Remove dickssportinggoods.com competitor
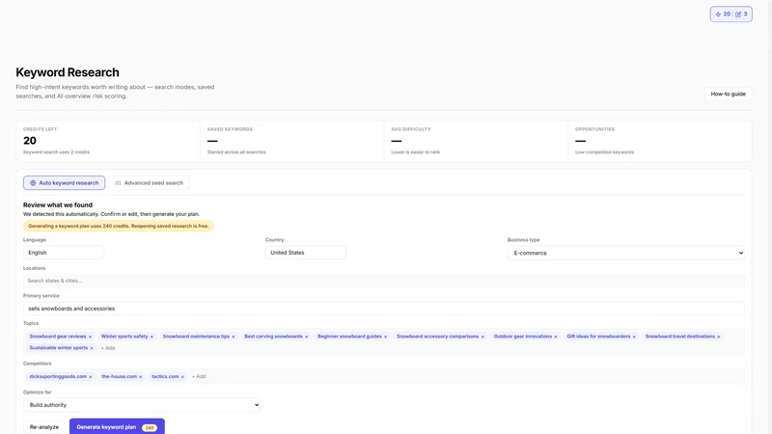This screenshot has width=772, height=434. coord(91,377)
